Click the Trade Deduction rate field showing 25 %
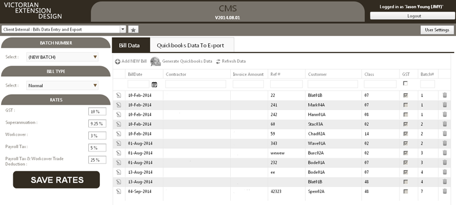Image resolution: width=456 pixels, height=205 pixels. [97, 160]
